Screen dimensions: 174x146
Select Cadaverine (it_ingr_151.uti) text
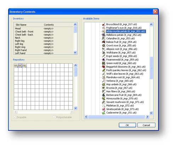pyautogui.click(x=121, y=113)
